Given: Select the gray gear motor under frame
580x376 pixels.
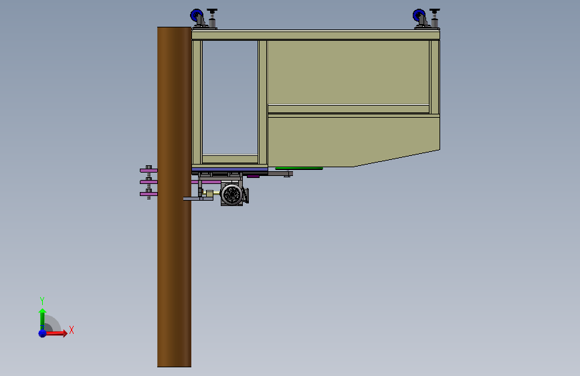Looking at the screenshot, I should (x=233, y=194).
